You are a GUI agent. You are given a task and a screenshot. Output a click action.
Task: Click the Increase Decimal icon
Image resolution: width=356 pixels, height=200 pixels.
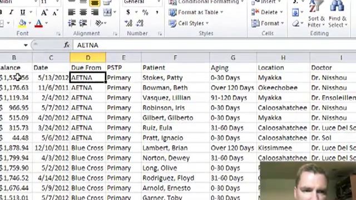pyautogui.click(x=128, y=23)
